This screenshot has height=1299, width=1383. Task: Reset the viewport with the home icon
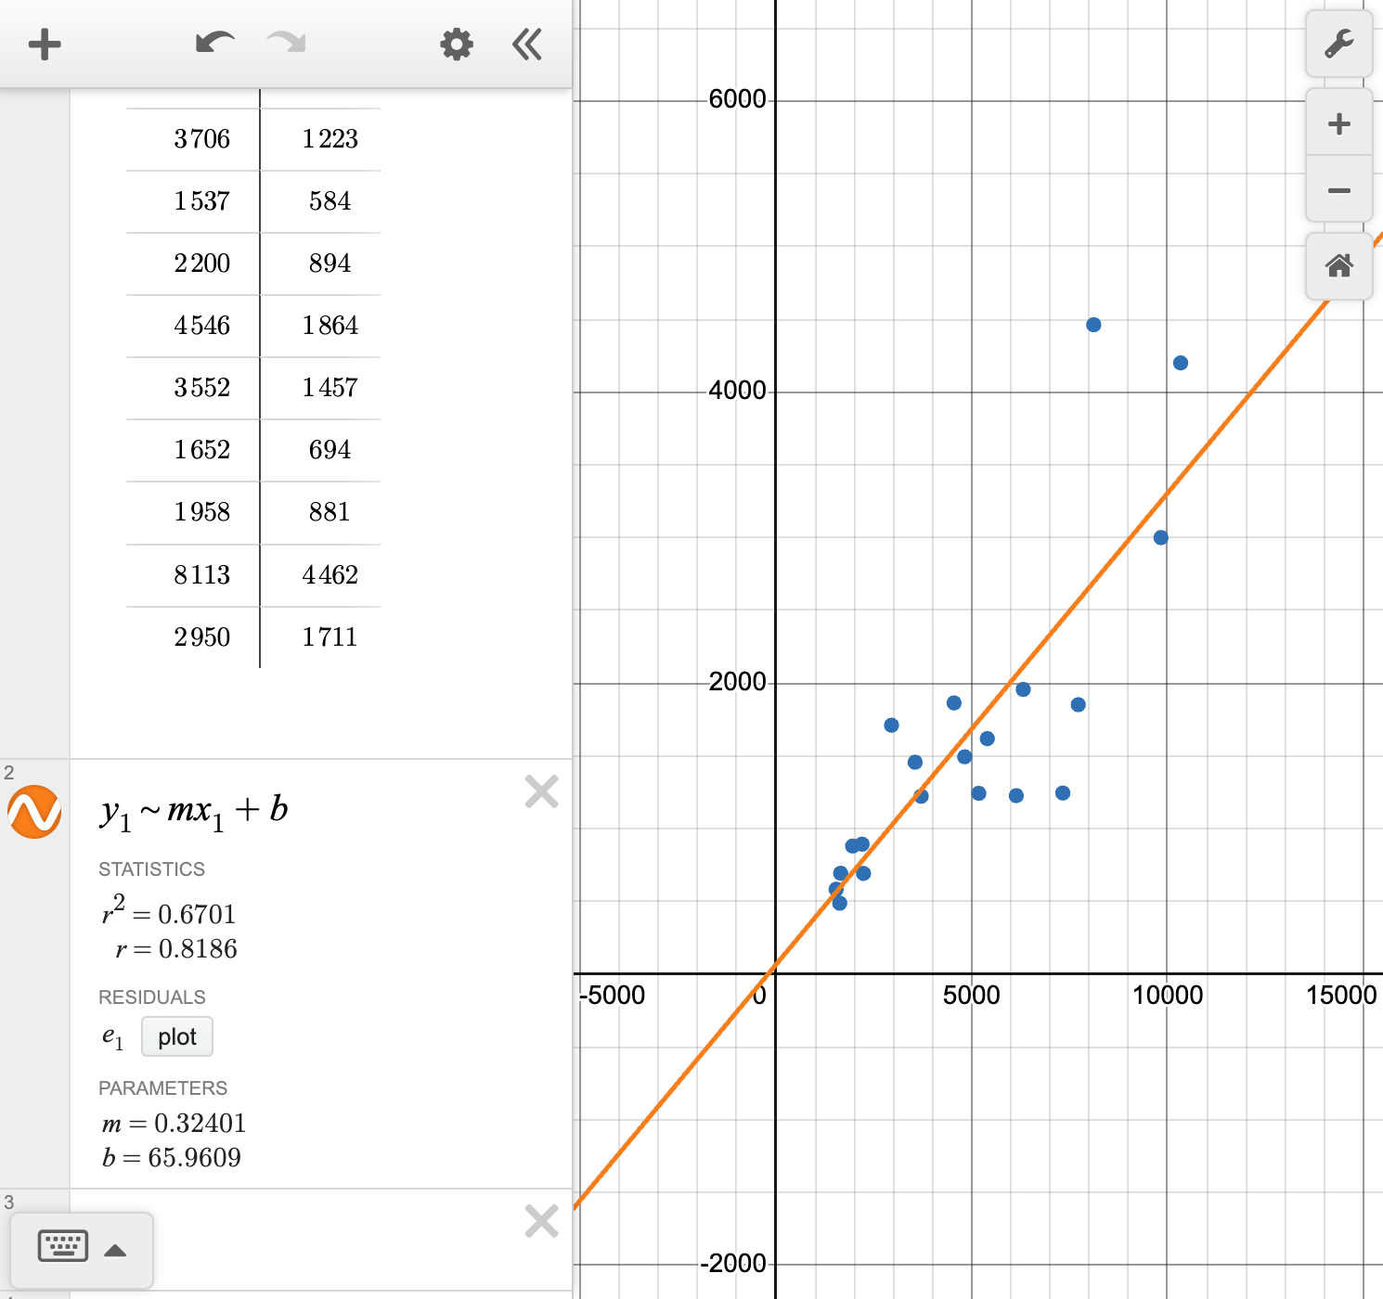pos(1338,266)
